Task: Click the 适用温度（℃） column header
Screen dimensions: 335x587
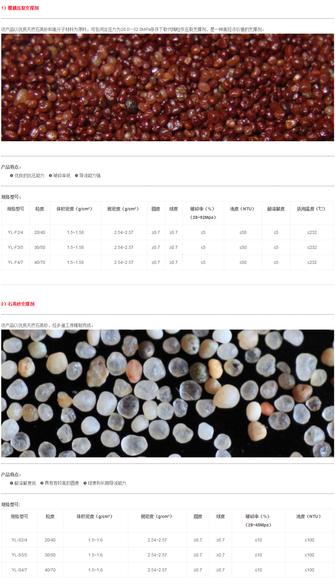Action: click(x=312, y=213)
